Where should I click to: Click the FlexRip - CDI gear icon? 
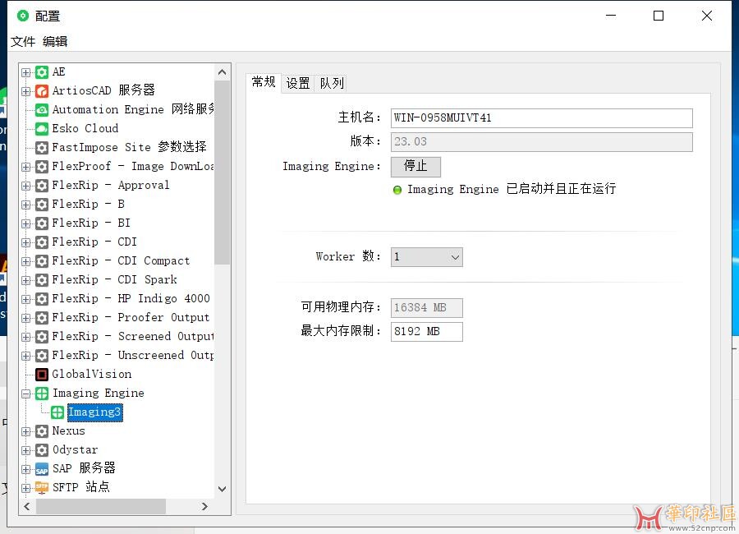pyautogui.click(x=42, y=242)
